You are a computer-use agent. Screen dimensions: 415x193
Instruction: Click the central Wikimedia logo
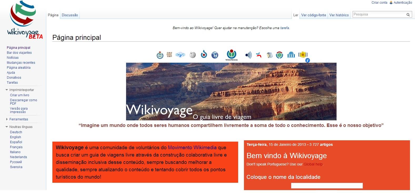[x=232, y=55]
